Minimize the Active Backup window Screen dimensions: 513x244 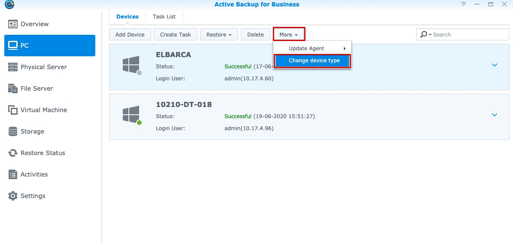pos(477,4)
